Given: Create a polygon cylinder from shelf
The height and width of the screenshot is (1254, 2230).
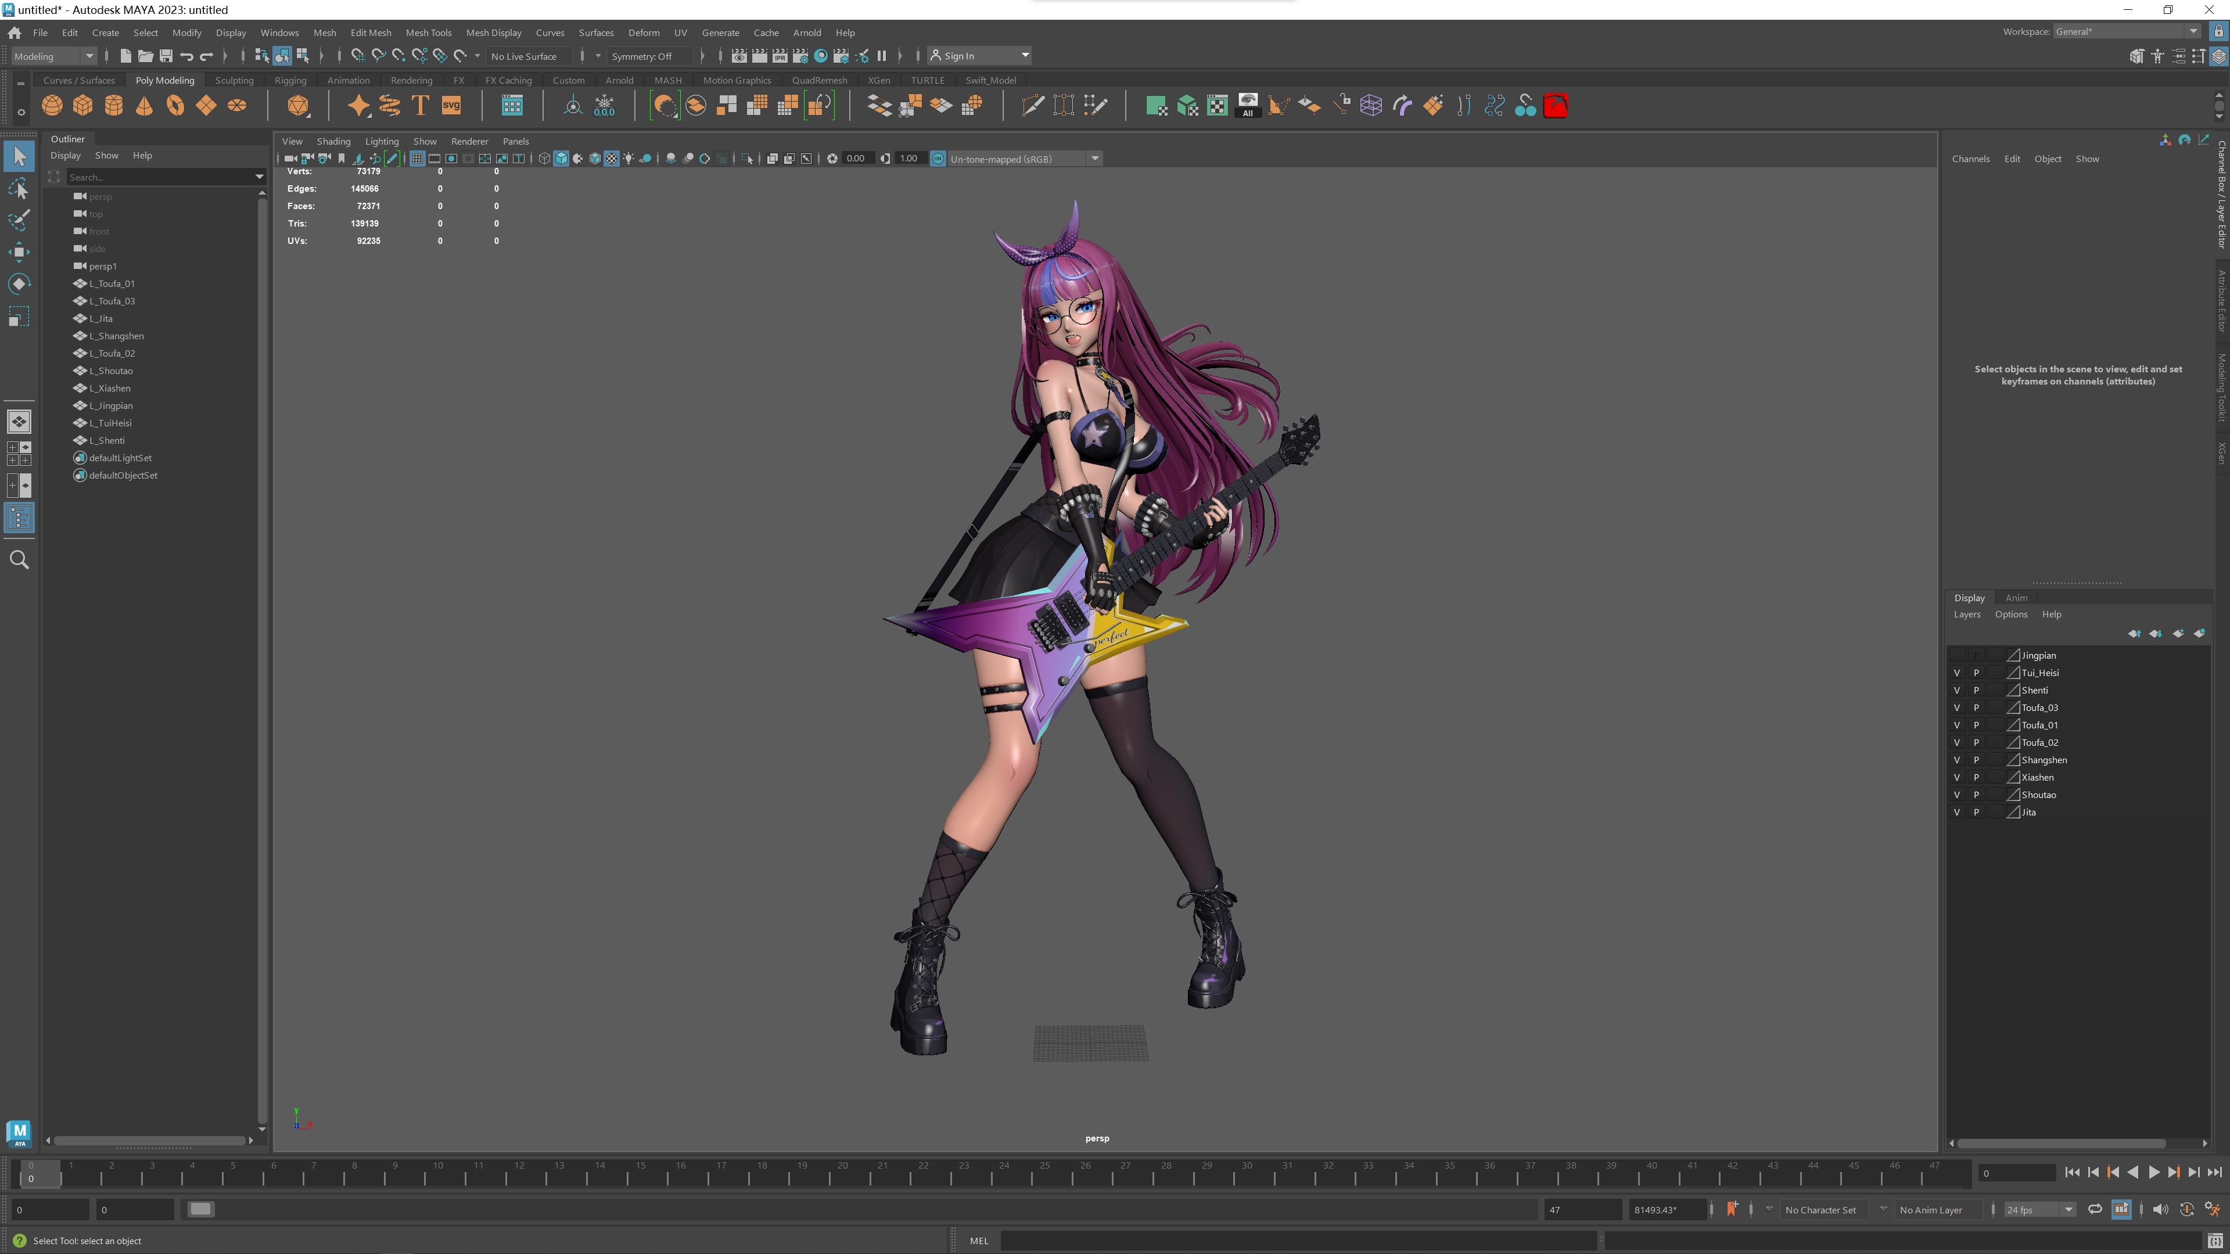Looking at the screenshot, I should point(113,106).
